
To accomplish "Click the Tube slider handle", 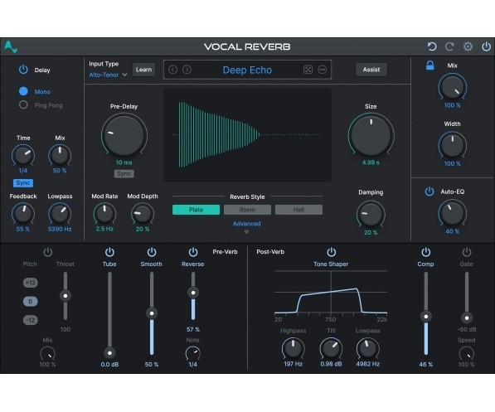I will pos(109,352).
